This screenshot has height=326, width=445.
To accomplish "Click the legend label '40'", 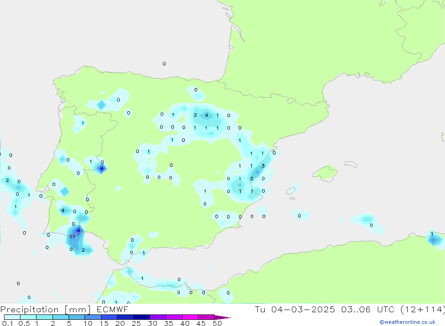I will pyautogui.click(x=185, y=323).
